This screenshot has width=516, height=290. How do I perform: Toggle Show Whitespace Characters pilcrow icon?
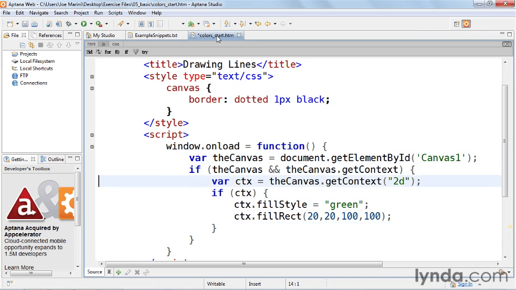click(150, 24)
